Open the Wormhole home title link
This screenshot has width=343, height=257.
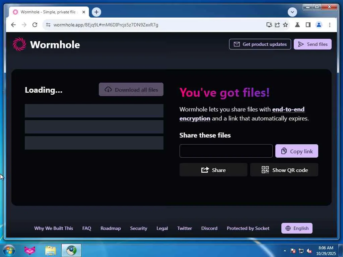click(55, 45)
